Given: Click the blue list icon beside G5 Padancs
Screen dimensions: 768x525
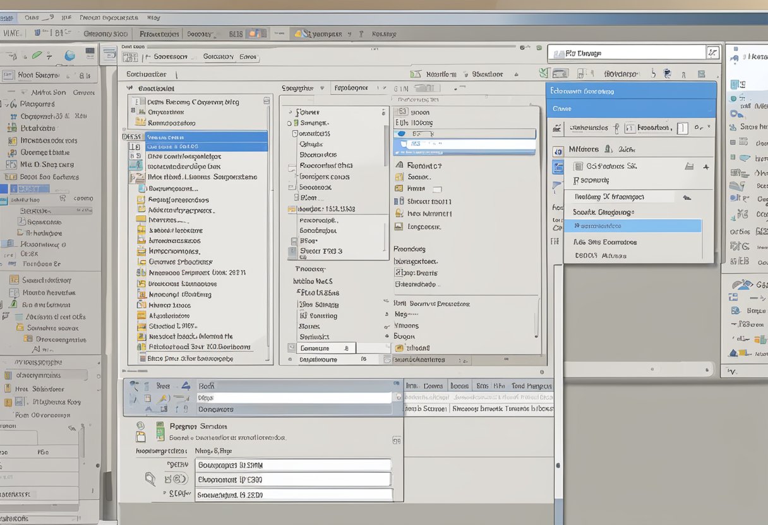Looking at the screenshot, I should [x=558, y=167].
